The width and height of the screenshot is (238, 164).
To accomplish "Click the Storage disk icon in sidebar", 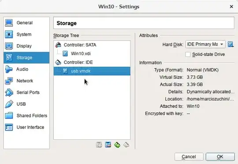I will point(9,58).
